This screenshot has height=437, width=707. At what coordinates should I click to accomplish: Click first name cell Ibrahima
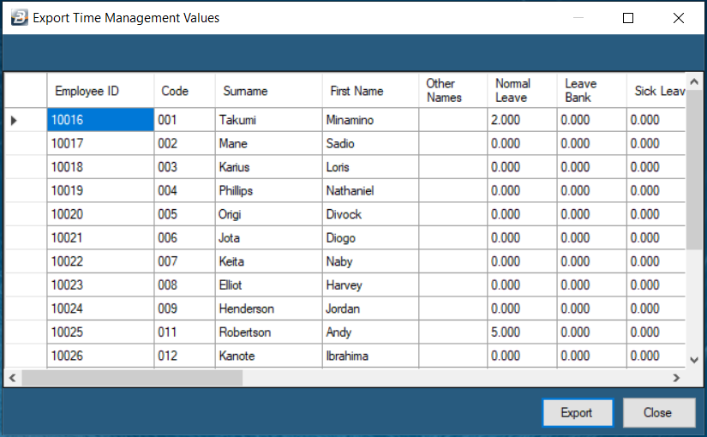(370, 356)
